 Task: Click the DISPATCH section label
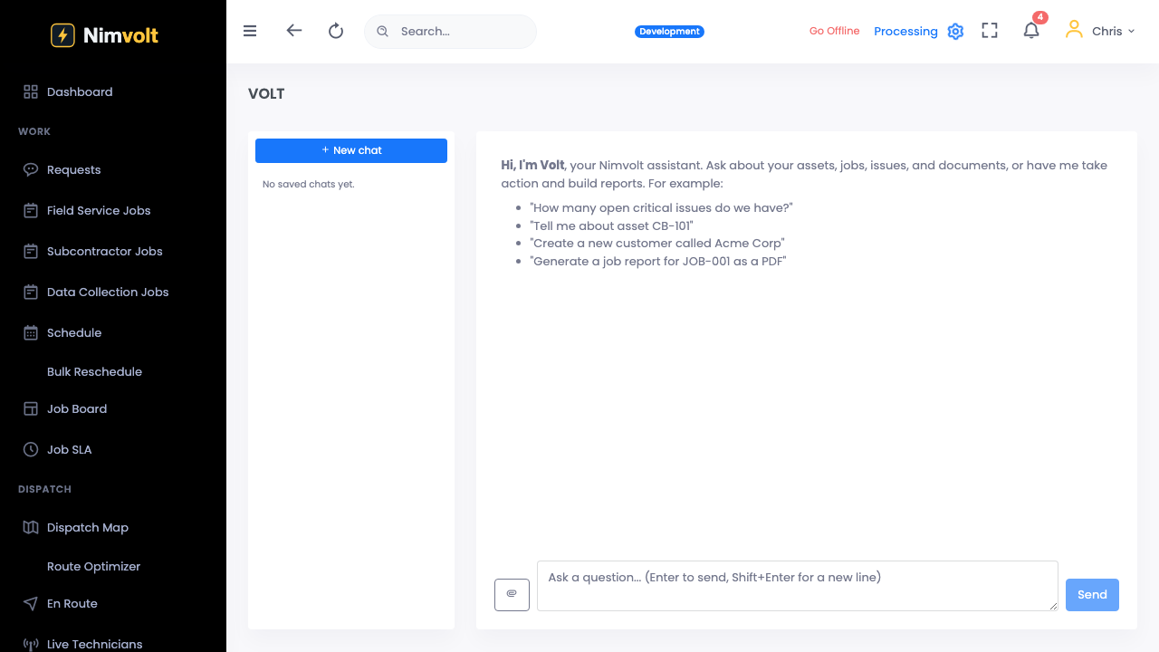pyautogui.click(x=44, y=489)
